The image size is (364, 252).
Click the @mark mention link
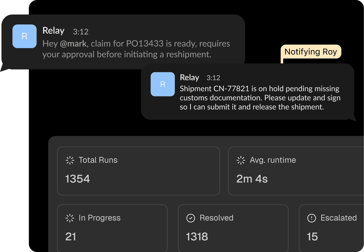point(73,44)
